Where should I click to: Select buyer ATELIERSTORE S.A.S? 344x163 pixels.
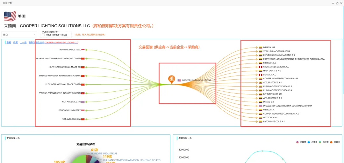(272, 82)
